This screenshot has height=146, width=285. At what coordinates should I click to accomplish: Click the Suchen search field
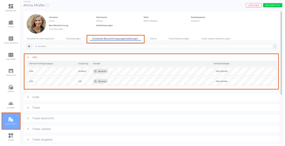pos(153,46)
